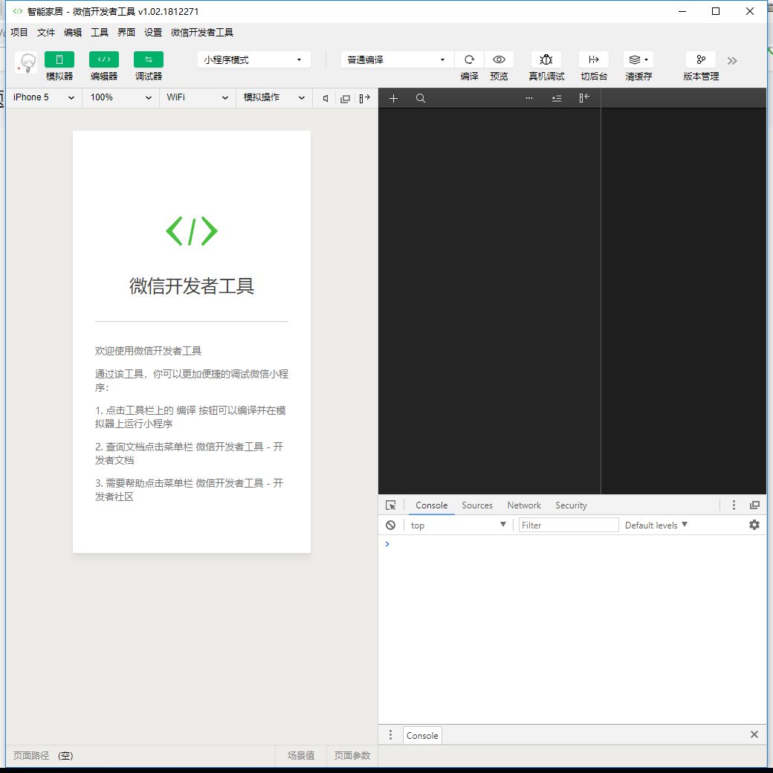Open version management (版本管理)
Viewport: 773px width, 773px height.
[x=701, y=59]
